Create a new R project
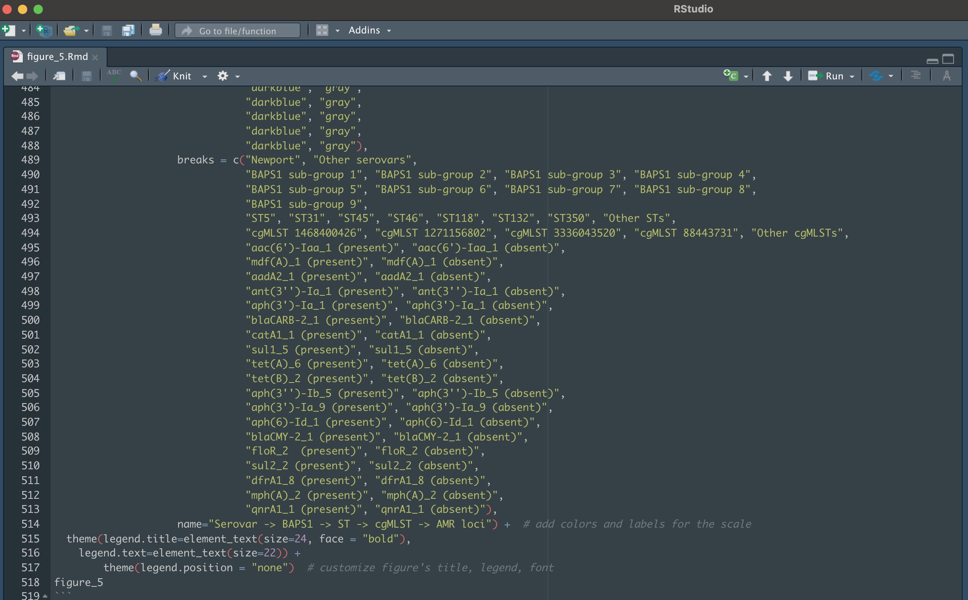The height and width of the screenshot is (600, 968). pyautogui.click(x=44, y=30)
